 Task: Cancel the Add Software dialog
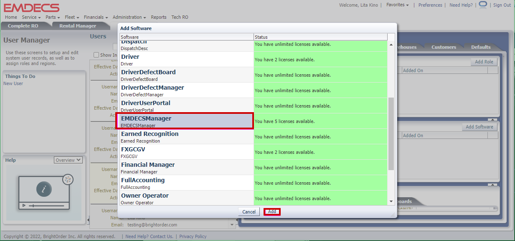pyautogui.click(x=249, y=212)
